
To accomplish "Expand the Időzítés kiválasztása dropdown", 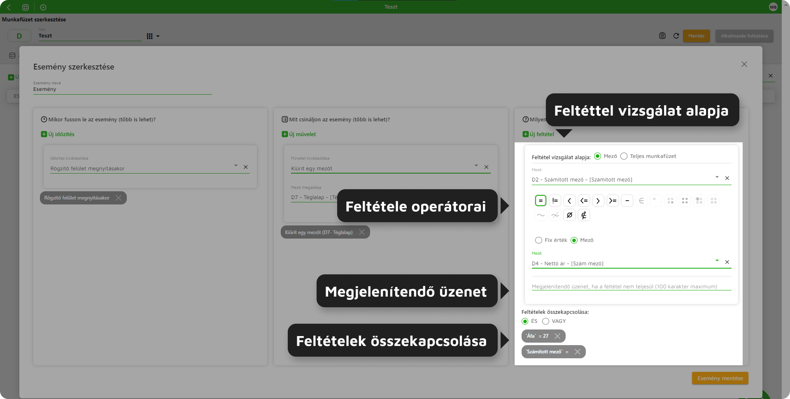I will coord(236,165).
